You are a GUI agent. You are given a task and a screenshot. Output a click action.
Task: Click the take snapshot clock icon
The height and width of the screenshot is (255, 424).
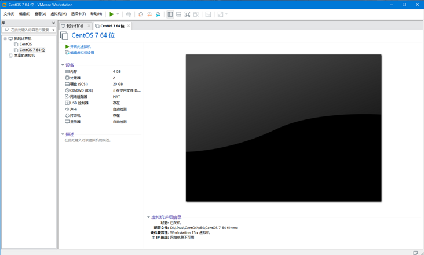click(x=141, y=14)
